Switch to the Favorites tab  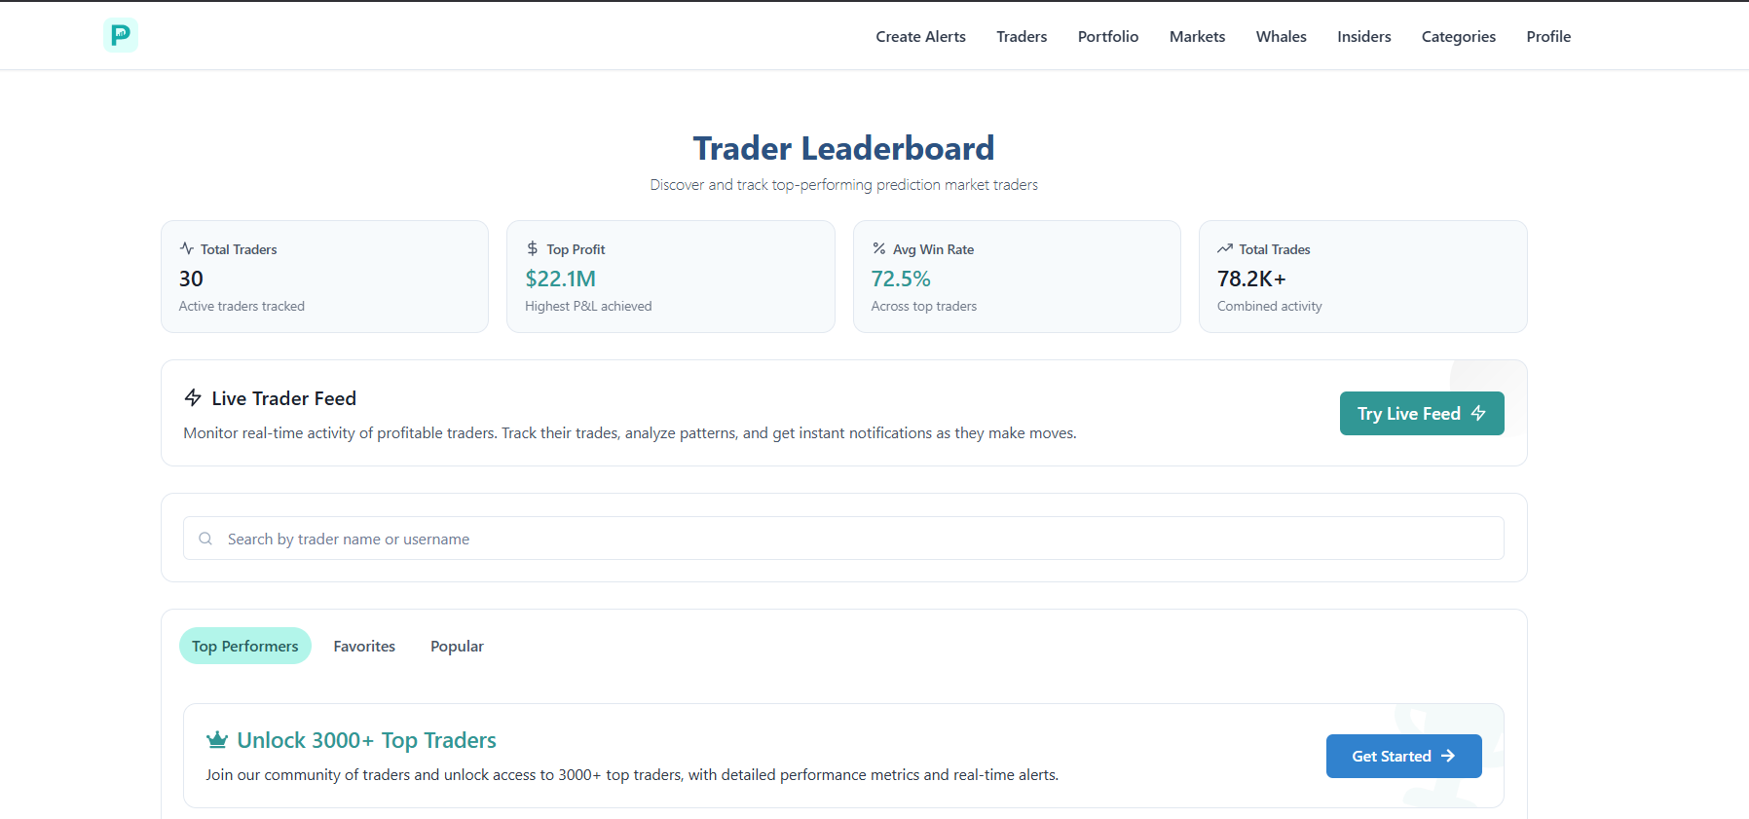pyautogui.click(x=364, y=647)
